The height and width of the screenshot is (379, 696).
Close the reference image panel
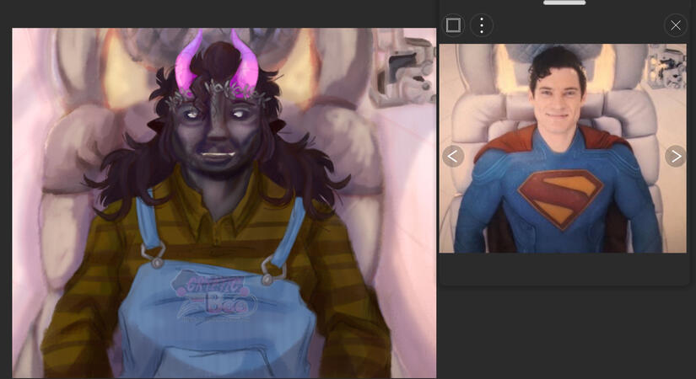[675, 25]
